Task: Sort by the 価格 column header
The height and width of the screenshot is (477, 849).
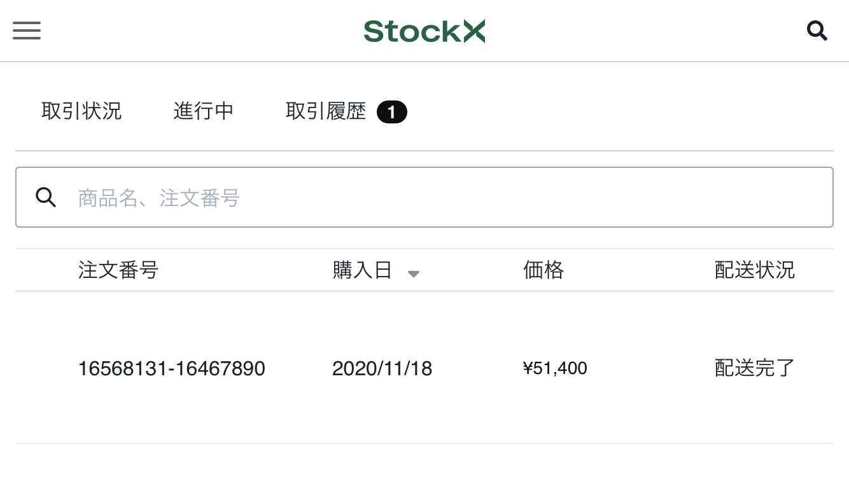Action: click(544, 270)
